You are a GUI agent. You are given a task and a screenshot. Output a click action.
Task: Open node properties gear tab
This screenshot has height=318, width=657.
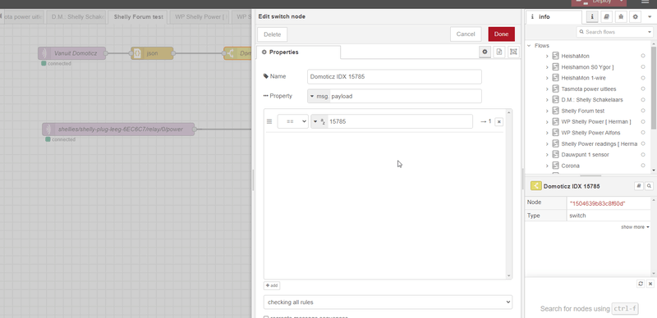point(485,52)
